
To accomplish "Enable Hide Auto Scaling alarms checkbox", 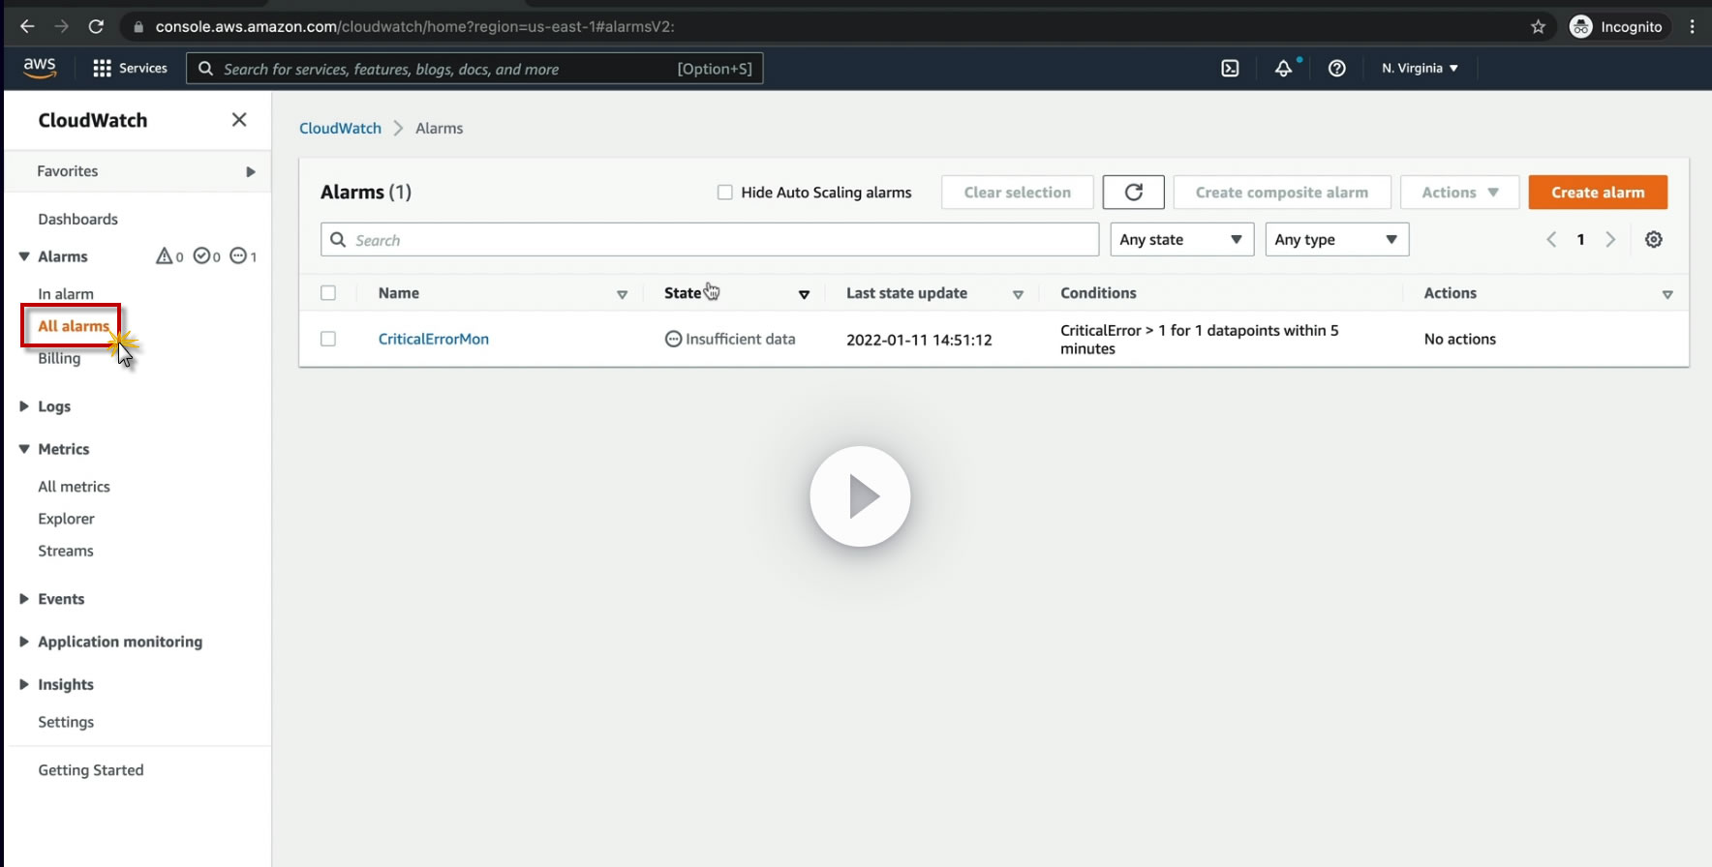I will tap(724, 193).
